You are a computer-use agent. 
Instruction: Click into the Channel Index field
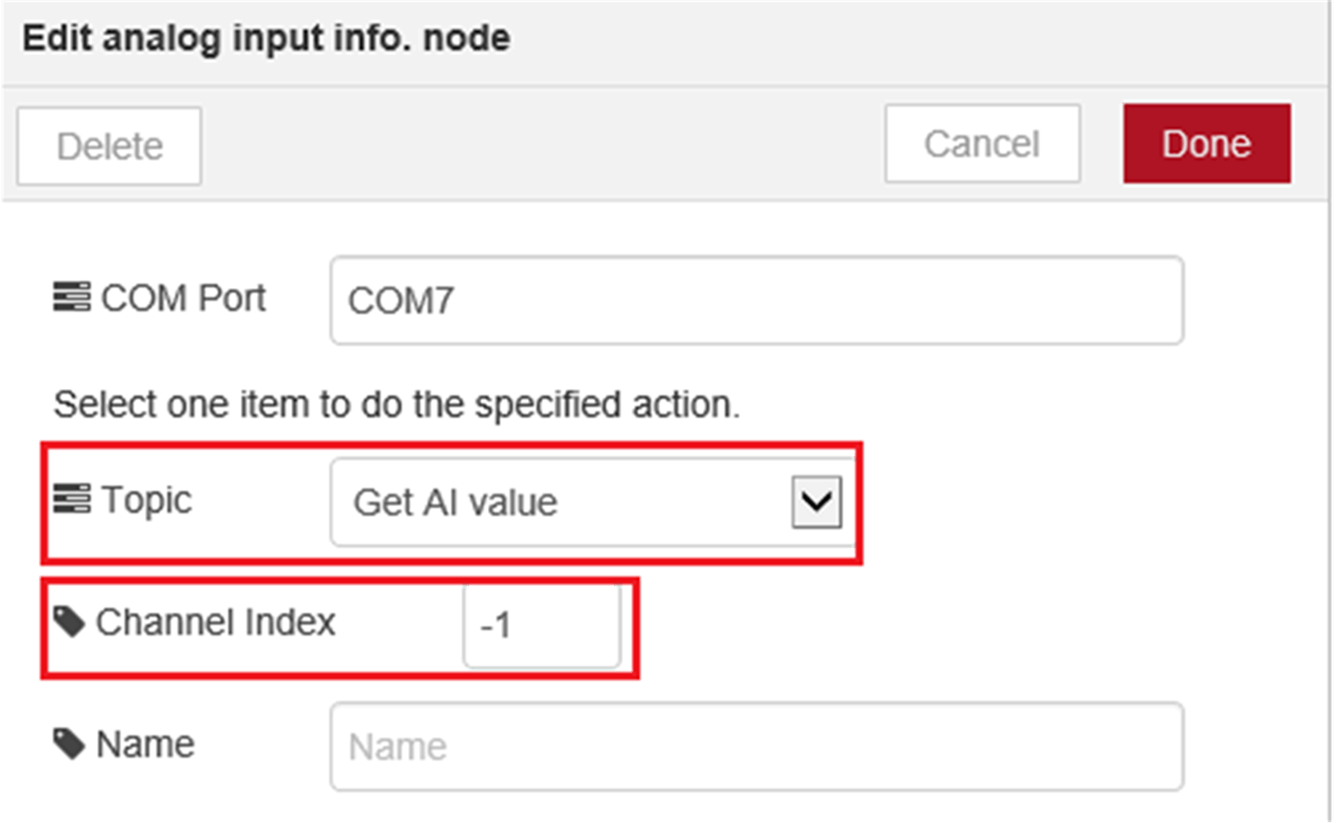click(542, 626)
